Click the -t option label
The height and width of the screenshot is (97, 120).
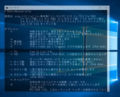click(11, 31)
